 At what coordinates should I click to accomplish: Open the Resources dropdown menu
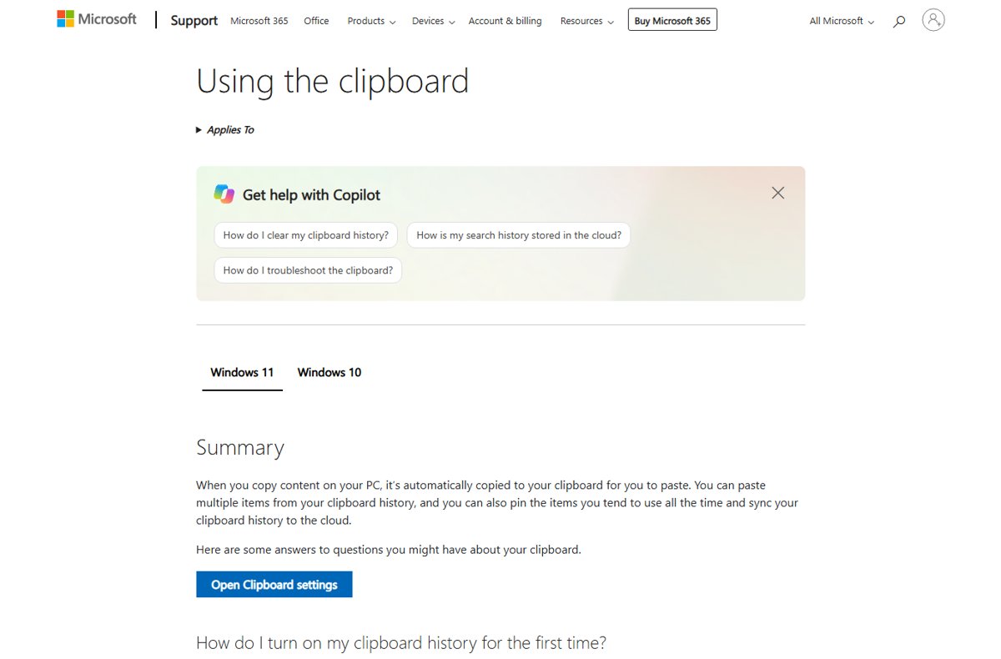pos(586,21)
